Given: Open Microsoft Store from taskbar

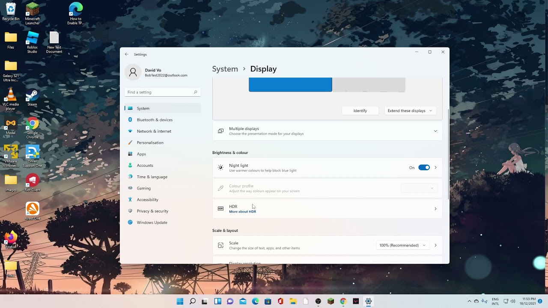Looking at the screenshot, I should click(268, 301).
